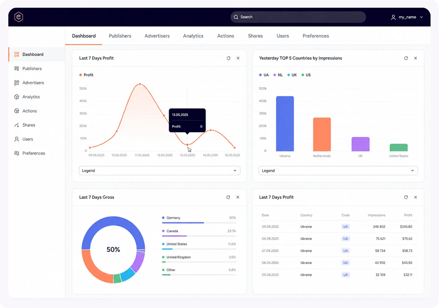This screenshot has height=308, width=439.
Task: Click the 11.05.2025 peak point on profit line
Action: click(140, 84)
